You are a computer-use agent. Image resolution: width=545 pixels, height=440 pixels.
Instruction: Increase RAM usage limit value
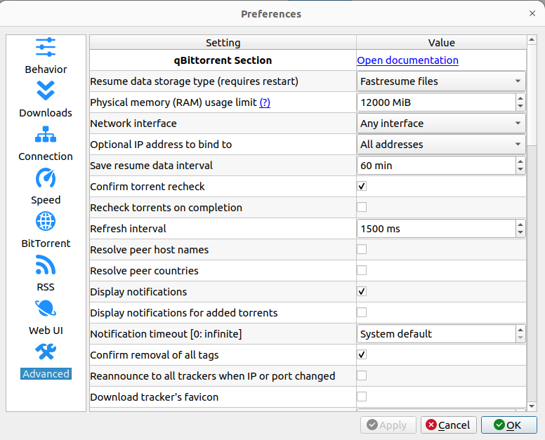click(520, 98)
